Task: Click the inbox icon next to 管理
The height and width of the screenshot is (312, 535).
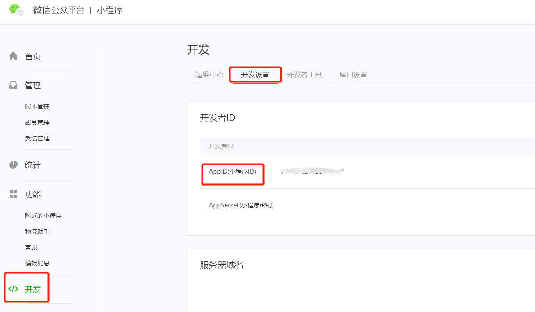Action: 13,85
